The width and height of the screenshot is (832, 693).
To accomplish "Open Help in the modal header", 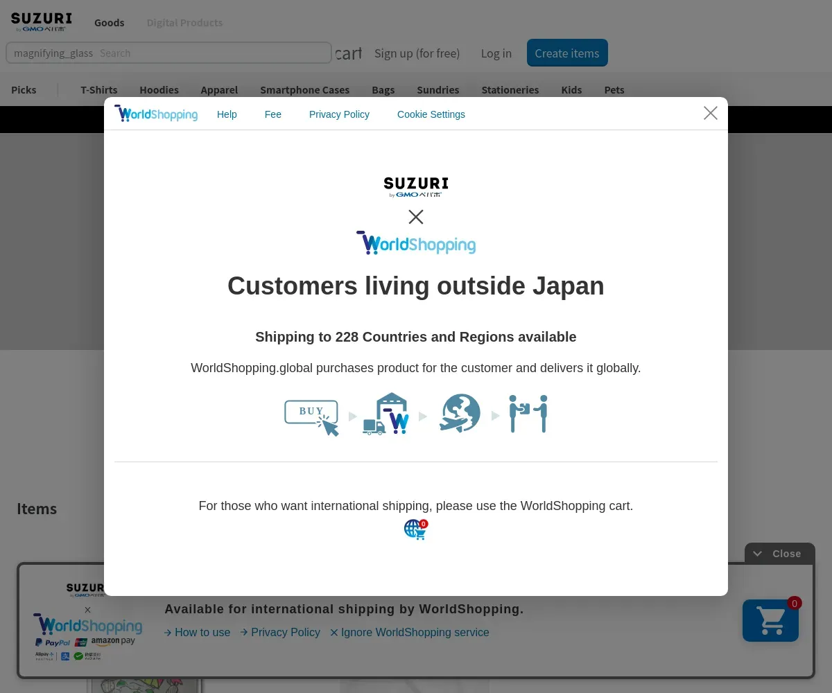I will pos(227,114).
